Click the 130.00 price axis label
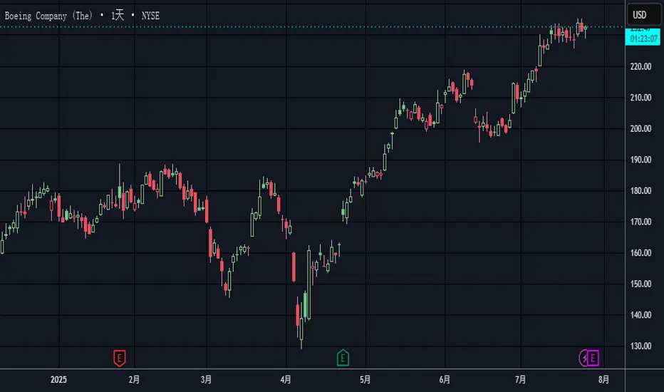 pyautogui.click(x=640, y=346)
